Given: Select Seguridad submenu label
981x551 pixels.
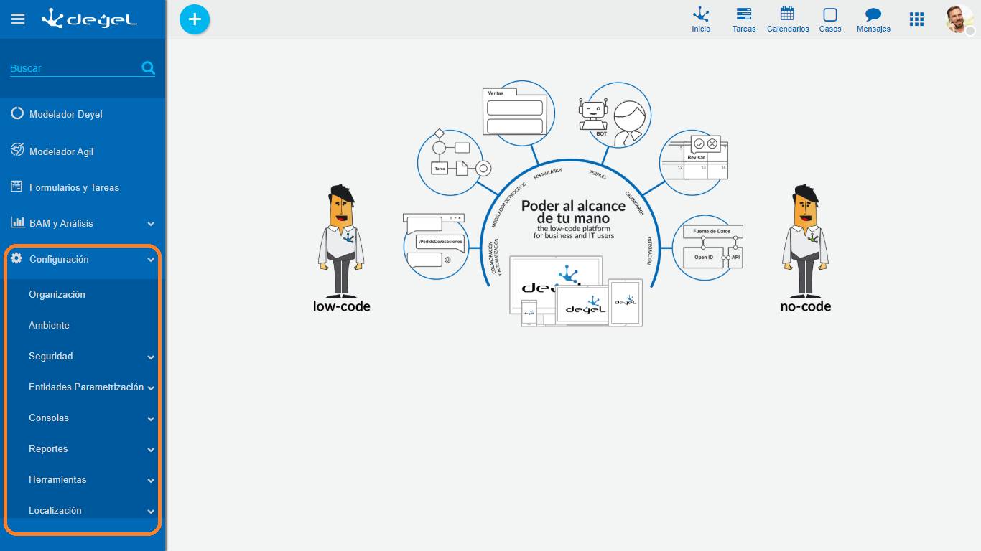Looking at the screenshot, I should (x=50, y=356).
